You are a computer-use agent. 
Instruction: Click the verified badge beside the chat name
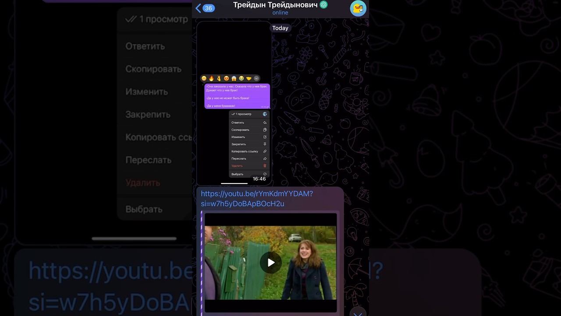pos(324,5)
